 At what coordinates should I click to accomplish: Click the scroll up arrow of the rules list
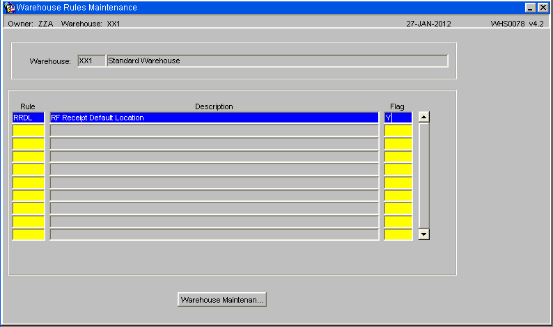coord(423,117)
